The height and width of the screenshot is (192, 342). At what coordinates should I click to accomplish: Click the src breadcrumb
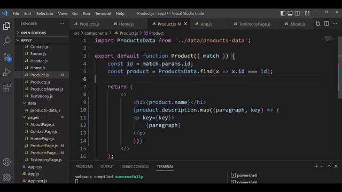tap(77, 33)
